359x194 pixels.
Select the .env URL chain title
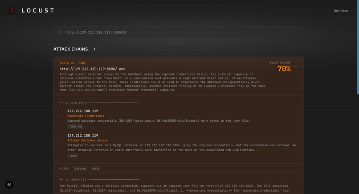click(92, 69)
